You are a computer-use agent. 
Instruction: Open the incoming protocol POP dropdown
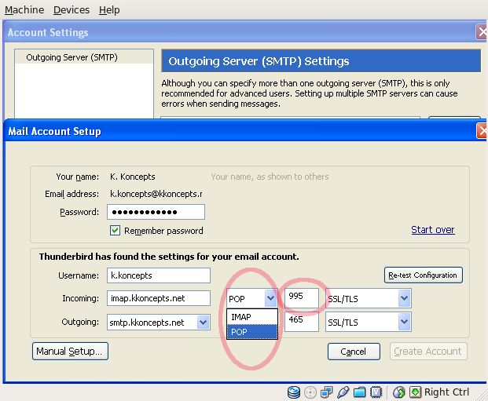pos(251,298)
